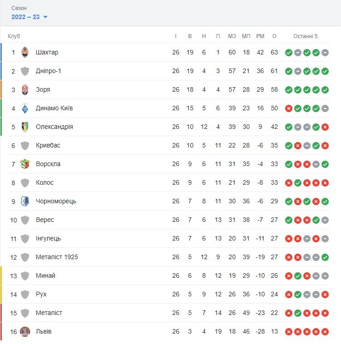Click the Останні 5 column header

point(306,36)
